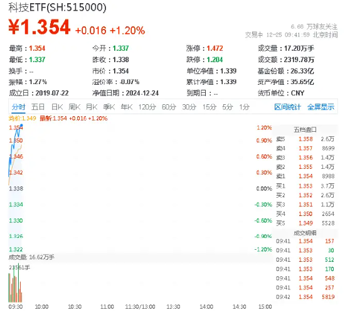Click the 资产净值 35.65亿 value
Image resolution: width=345 pixels, height=317 pixels.
[302, 82]
